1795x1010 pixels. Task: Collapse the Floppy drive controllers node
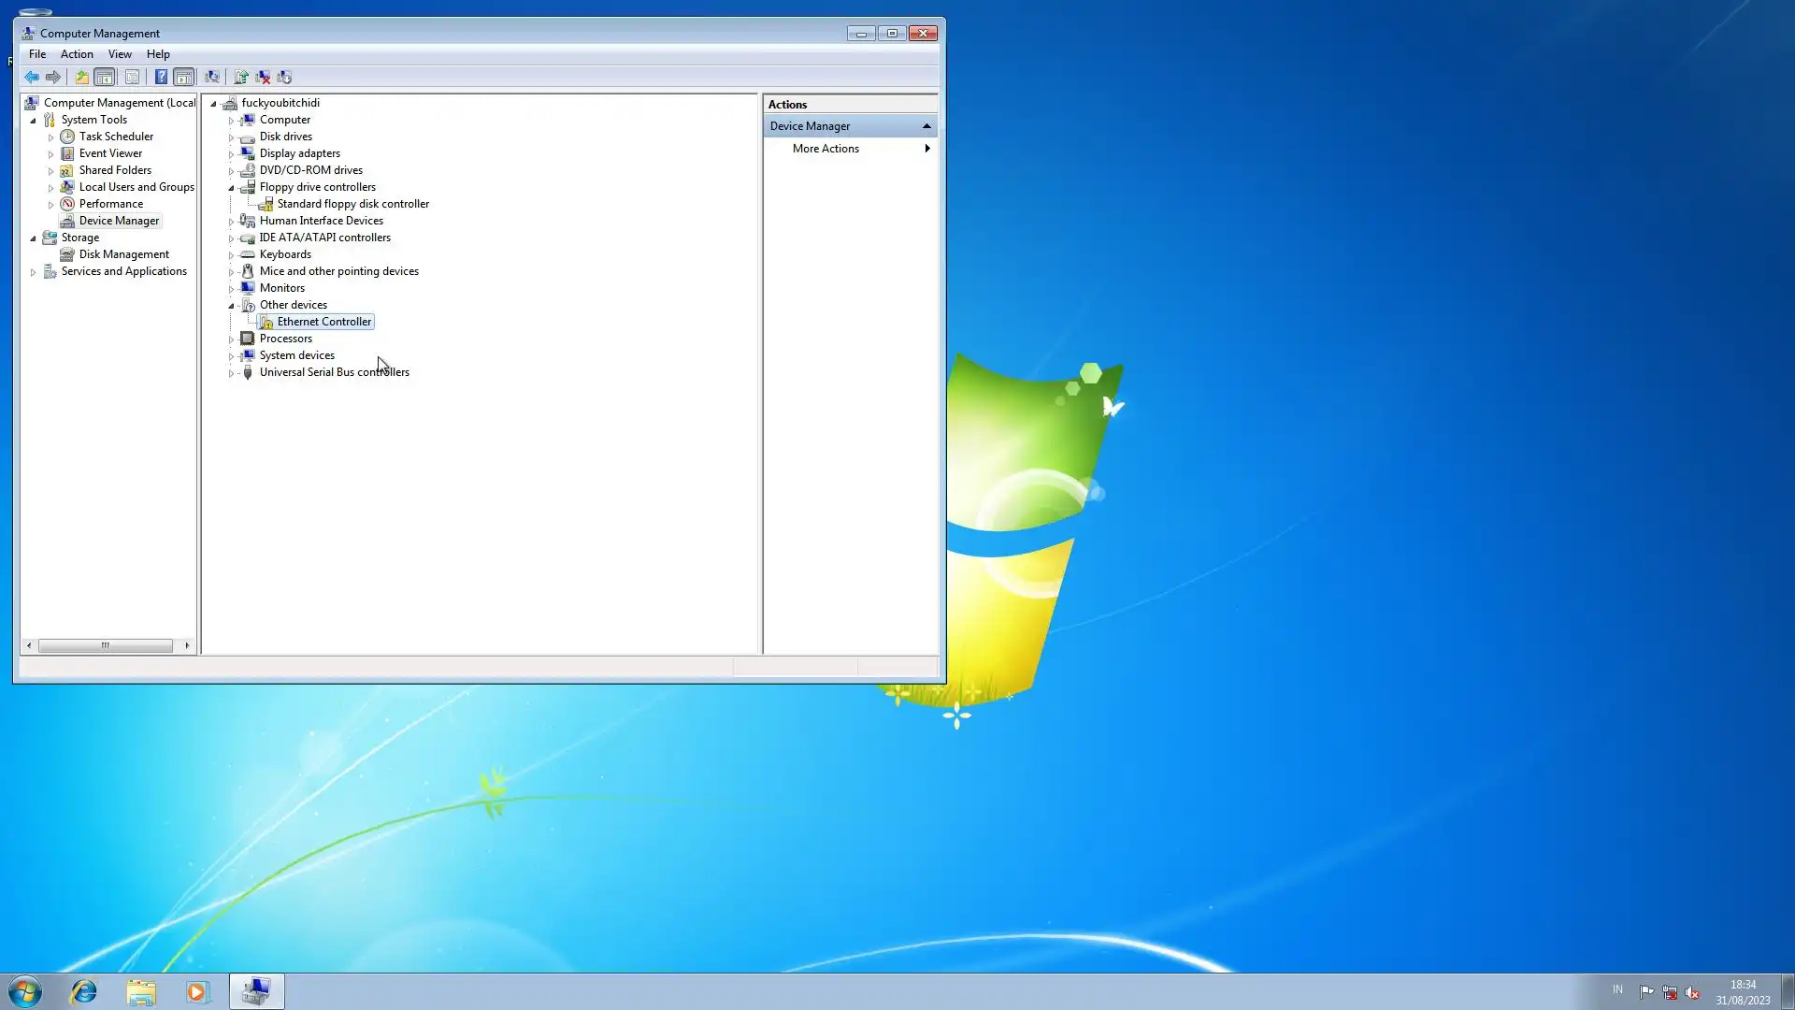pos(231,188)
